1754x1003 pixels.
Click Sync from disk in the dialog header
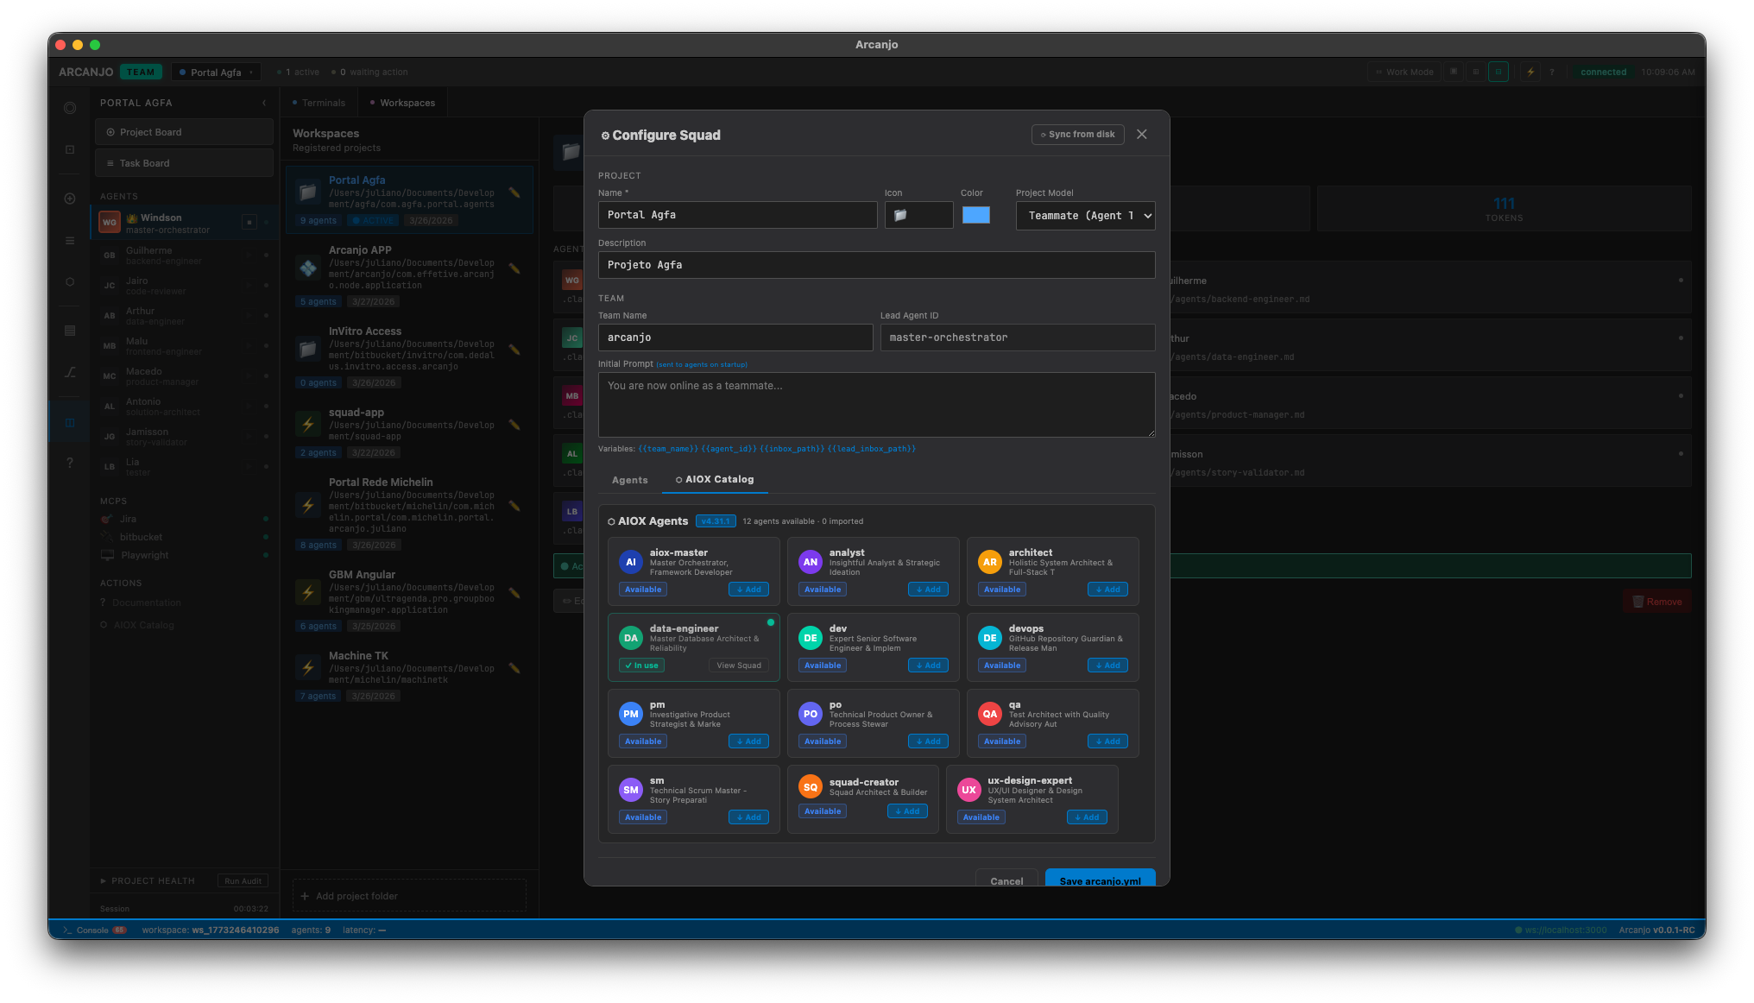[1077, 135]
